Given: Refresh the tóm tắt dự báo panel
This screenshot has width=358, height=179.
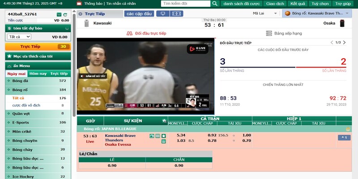Looking at the screenshot, I should (x=67, y=28).
